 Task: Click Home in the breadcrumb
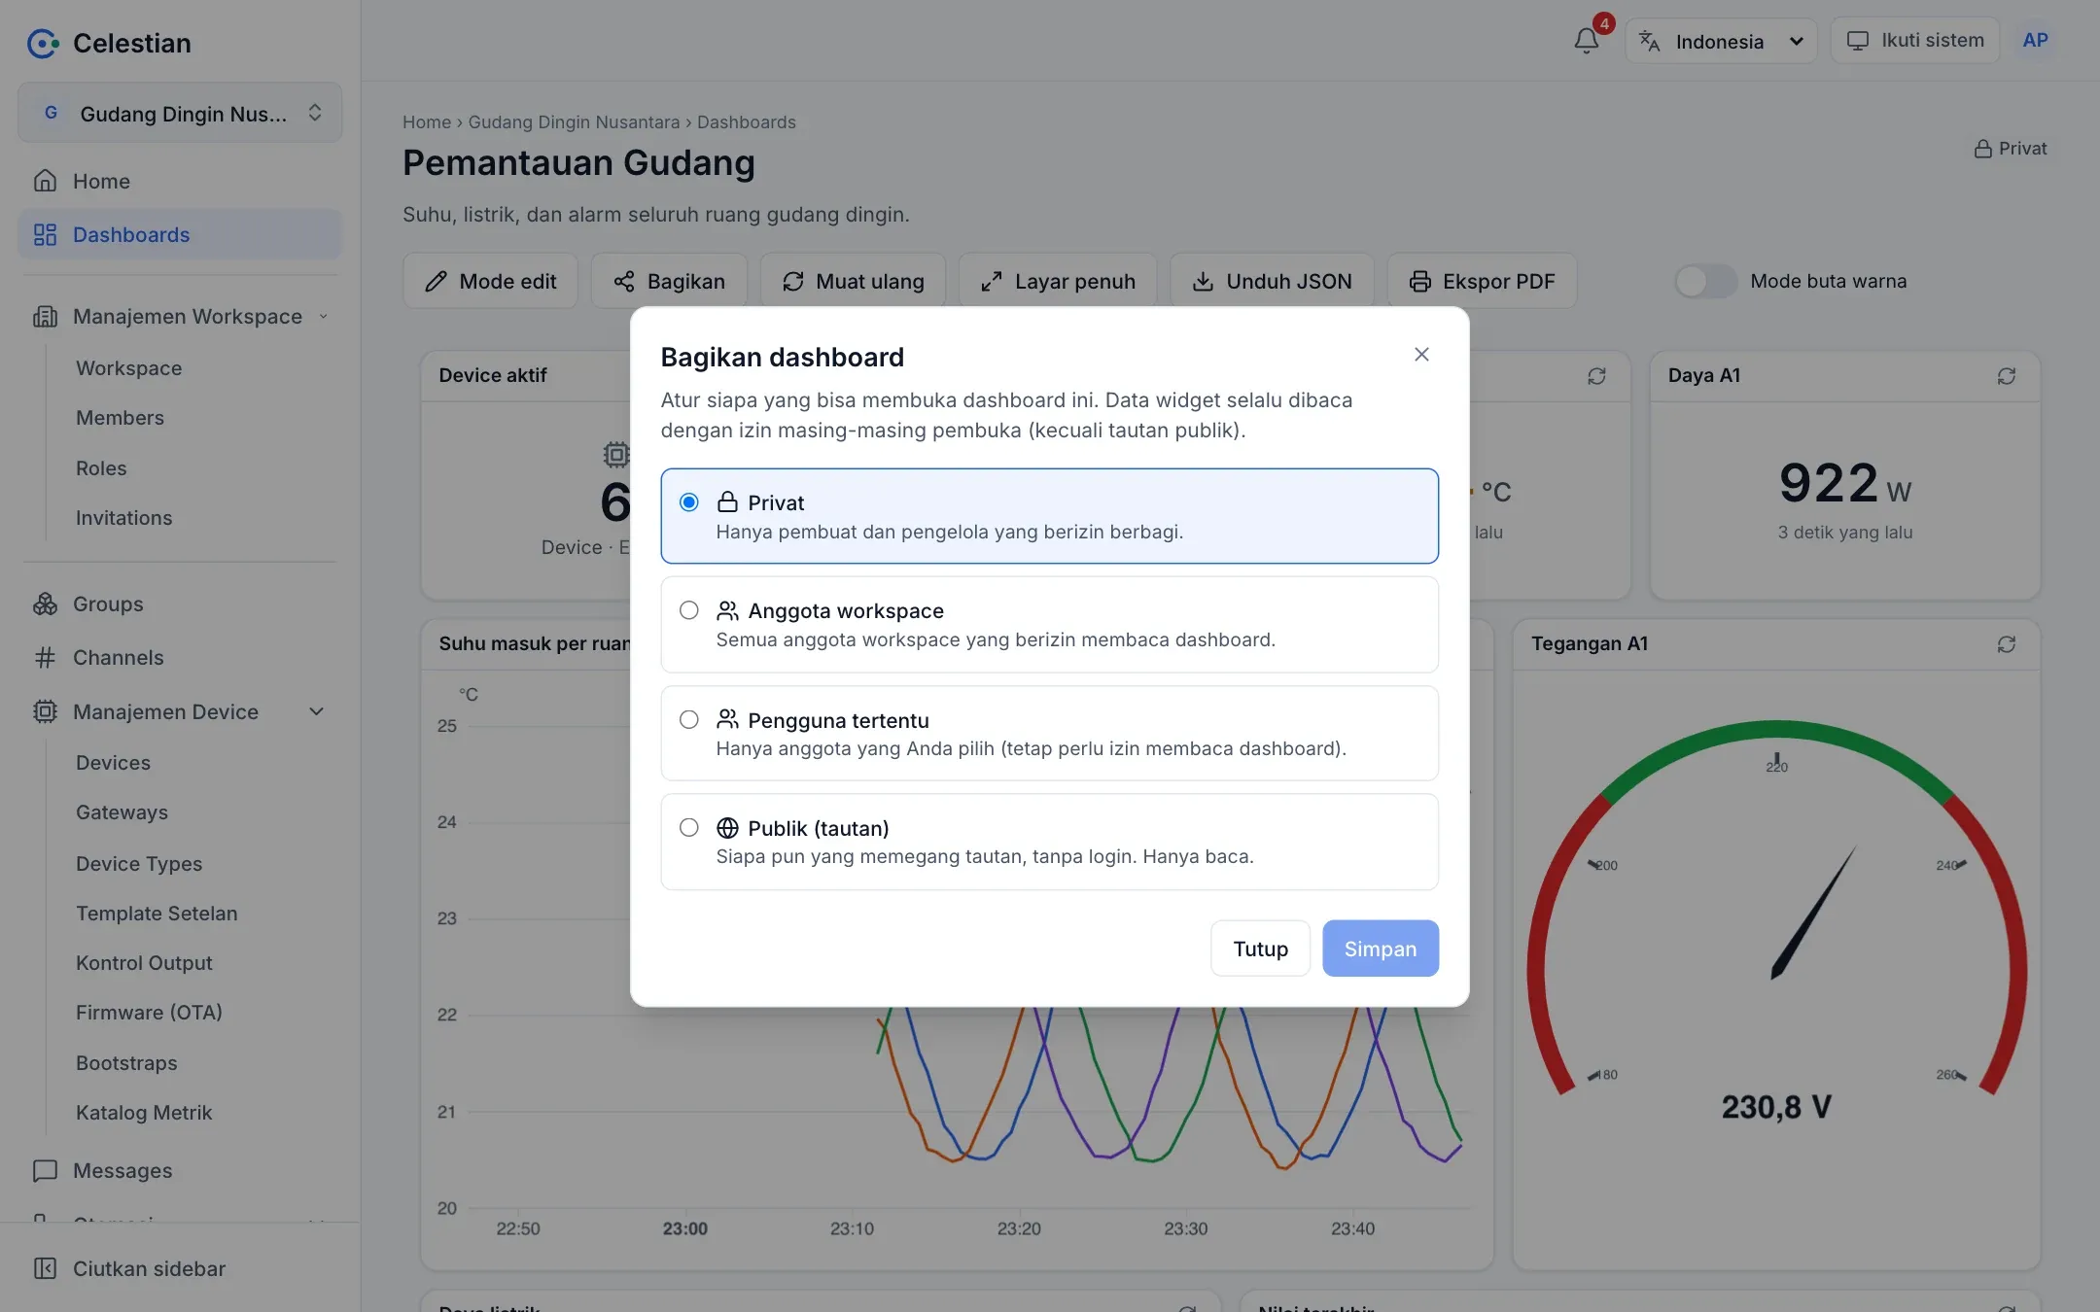tap(427, 122)
